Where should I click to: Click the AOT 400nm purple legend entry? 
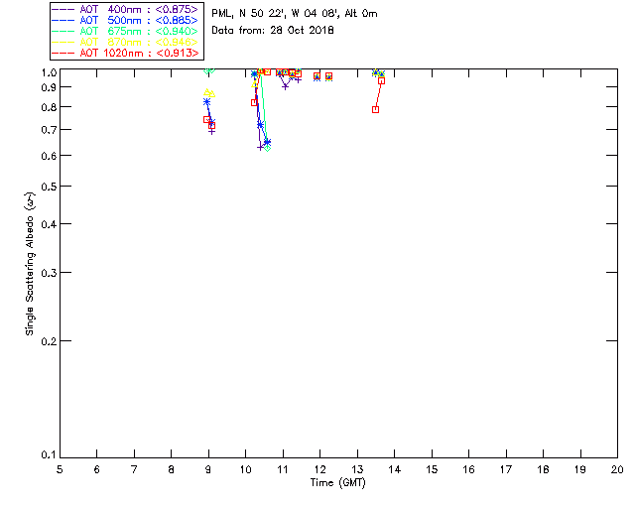click(126, 9)
